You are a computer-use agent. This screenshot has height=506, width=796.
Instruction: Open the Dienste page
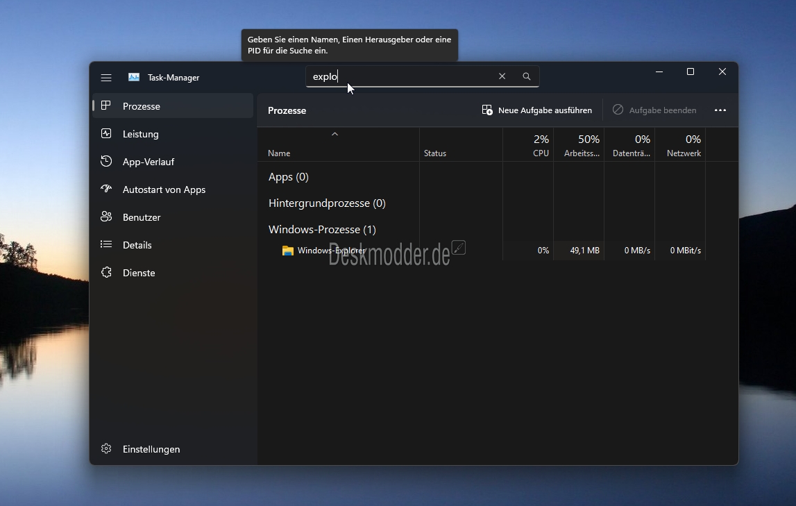pos(173,273)
